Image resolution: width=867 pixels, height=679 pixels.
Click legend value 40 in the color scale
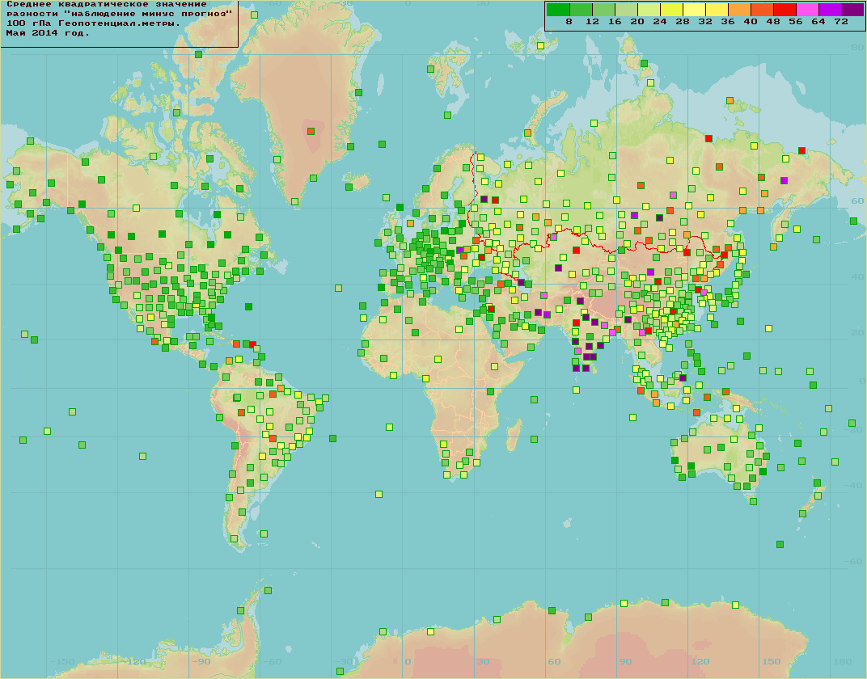coord(751,22)
